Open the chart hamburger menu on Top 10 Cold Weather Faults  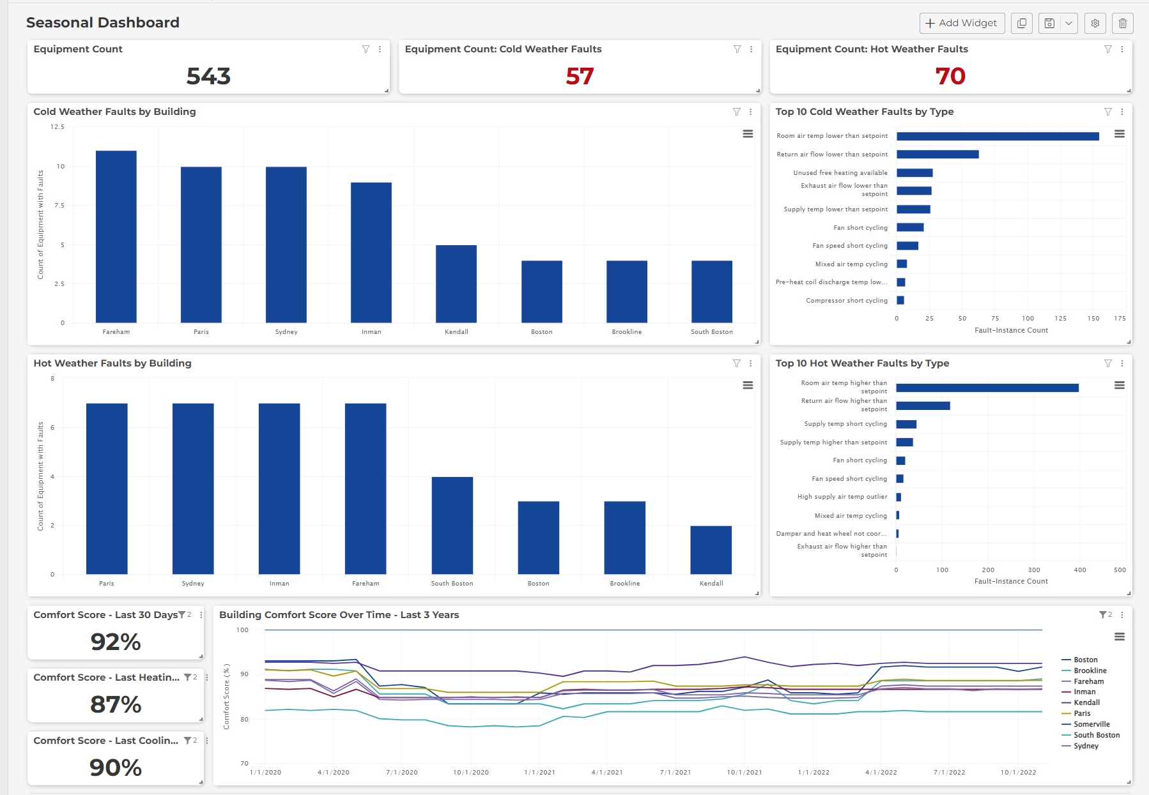pos(1119,134)
